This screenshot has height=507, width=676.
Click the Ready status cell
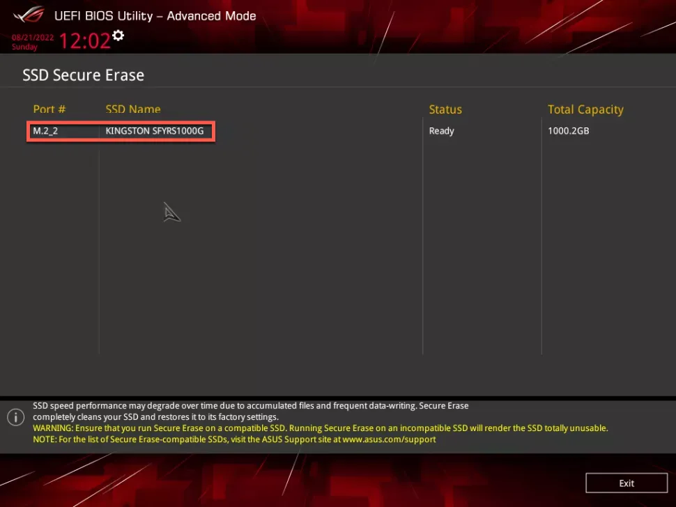(x=441, y=131)
